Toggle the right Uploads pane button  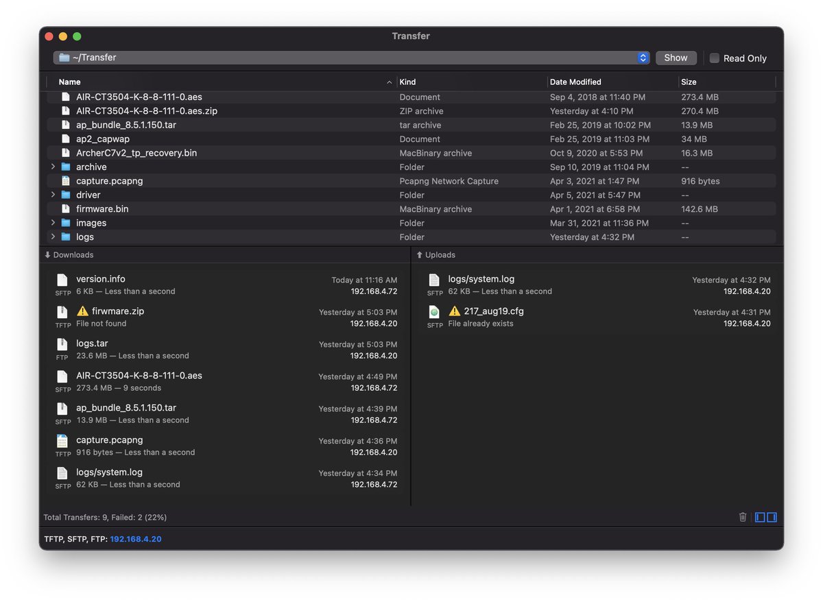pos(772,517)
